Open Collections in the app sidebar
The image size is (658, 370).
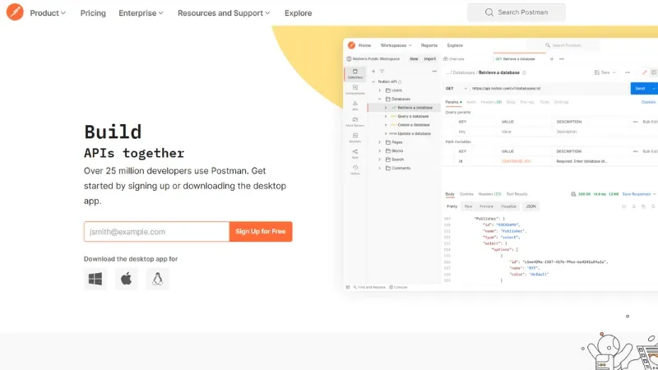[355, 74]
